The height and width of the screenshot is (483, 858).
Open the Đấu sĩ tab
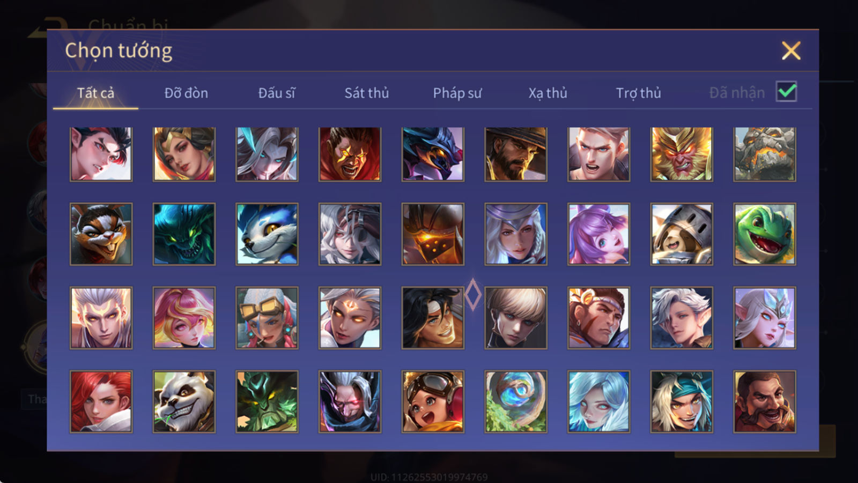tap(277, 93)
